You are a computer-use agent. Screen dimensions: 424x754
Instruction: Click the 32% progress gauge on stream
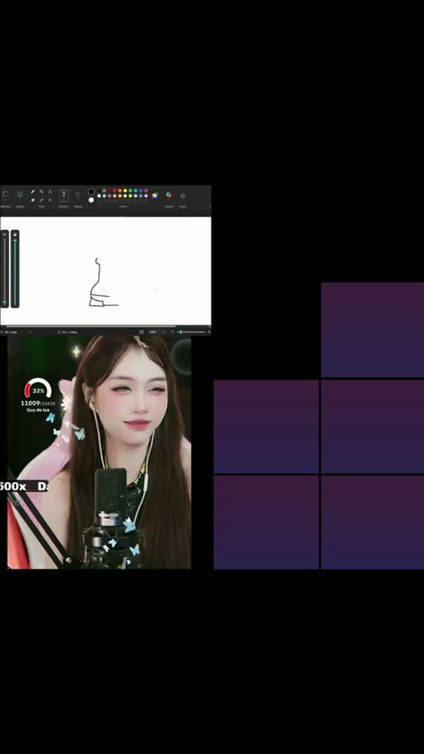point(38,389)
